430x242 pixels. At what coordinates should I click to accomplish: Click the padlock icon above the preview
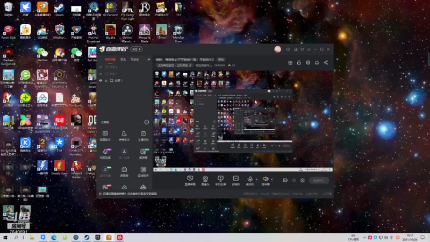pos(299,62)
